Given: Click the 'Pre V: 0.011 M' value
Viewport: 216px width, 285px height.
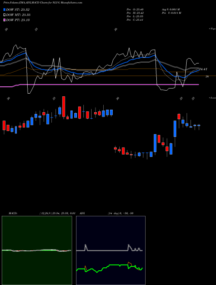Looking at the screenshot, I should pyautogui.click(x=172, y=13).
